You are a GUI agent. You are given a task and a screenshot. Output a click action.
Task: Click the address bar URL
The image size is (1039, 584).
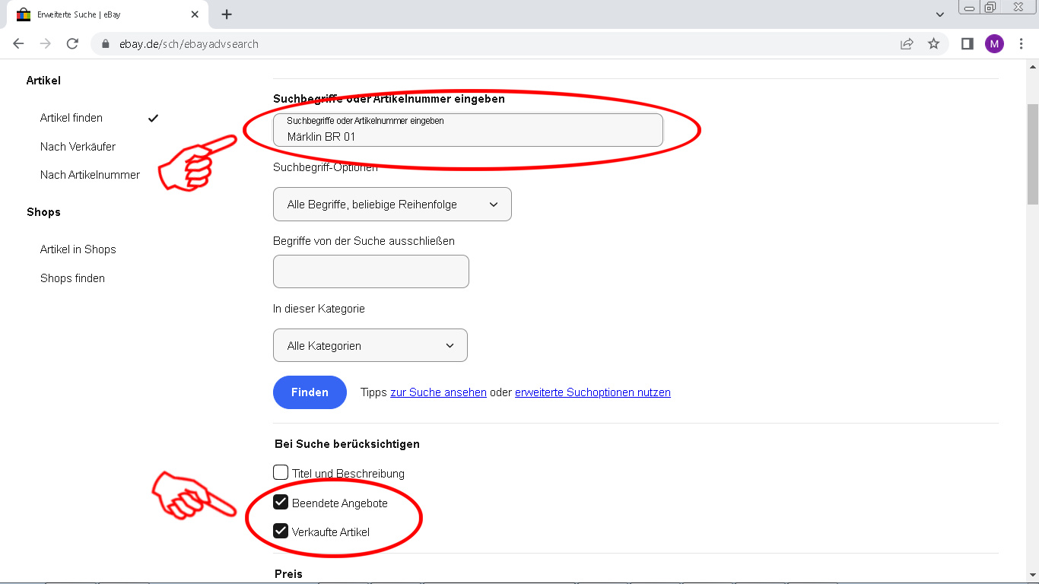coord(189,44)
